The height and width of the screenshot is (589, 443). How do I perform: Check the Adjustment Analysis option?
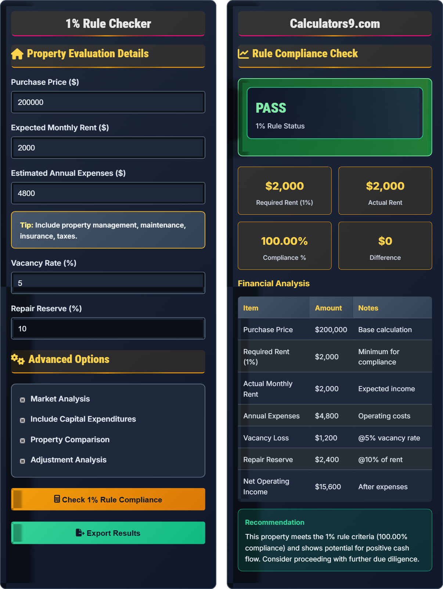click(x=22, y=461)
